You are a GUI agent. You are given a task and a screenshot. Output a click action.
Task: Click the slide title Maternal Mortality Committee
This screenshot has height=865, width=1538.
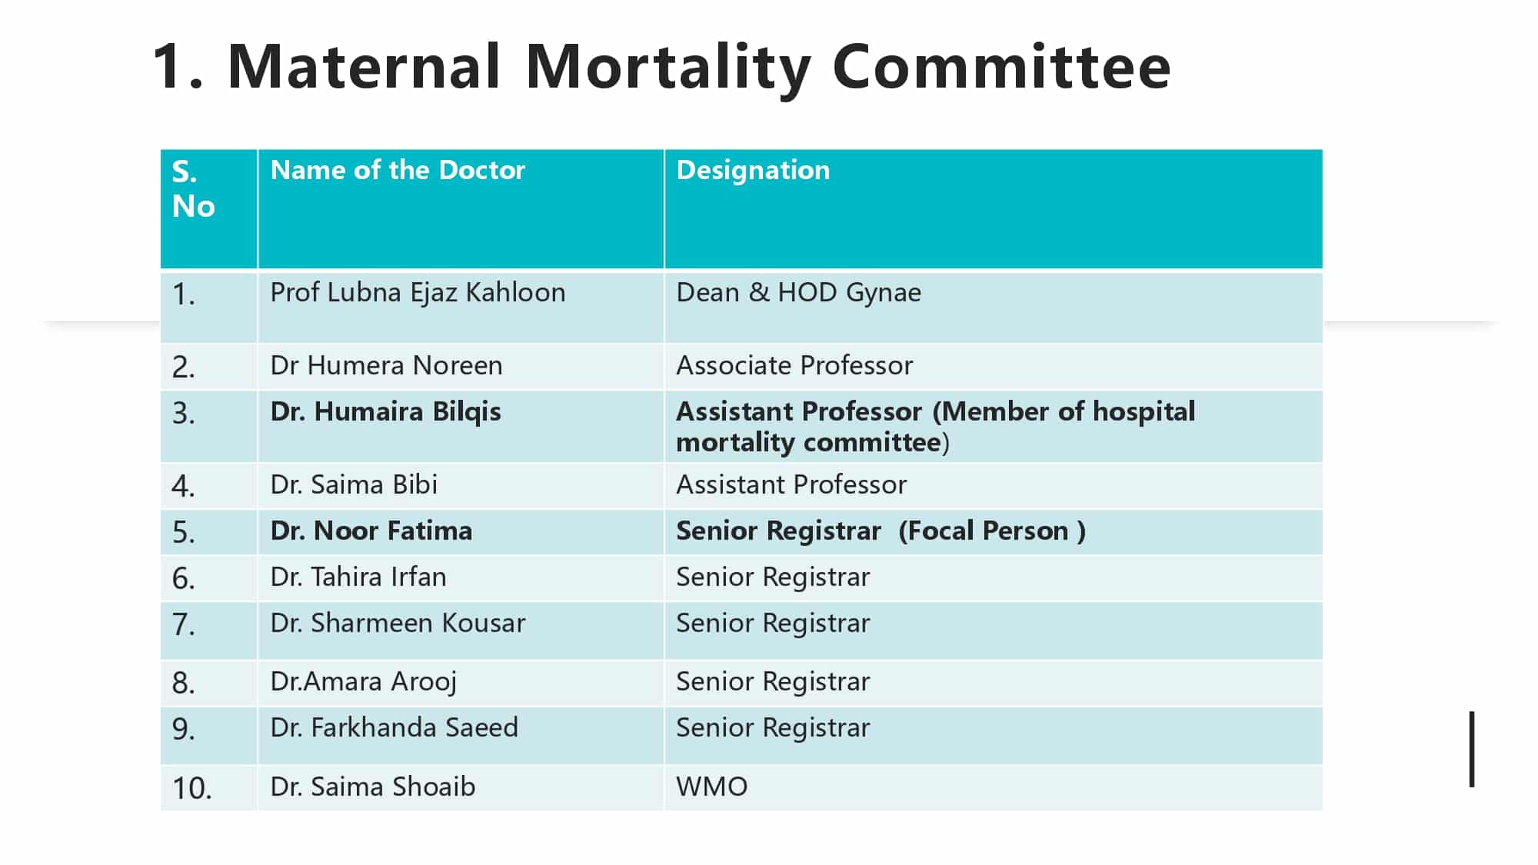point(661,68)
